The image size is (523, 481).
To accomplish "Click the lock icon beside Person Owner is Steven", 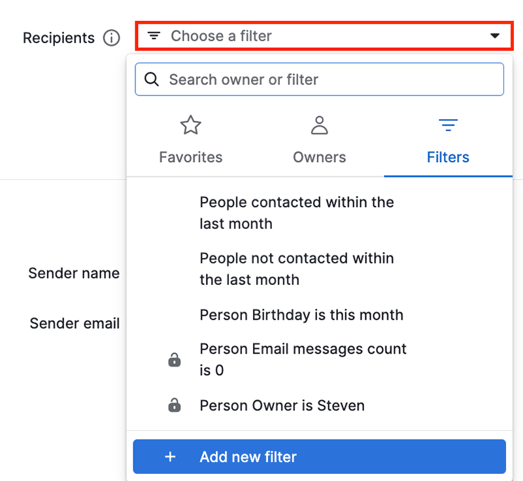I will [x=174, y=405].
